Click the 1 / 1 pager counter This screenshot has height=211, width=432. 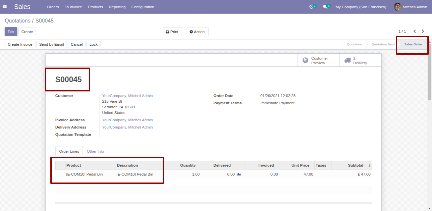pos(402,31)
